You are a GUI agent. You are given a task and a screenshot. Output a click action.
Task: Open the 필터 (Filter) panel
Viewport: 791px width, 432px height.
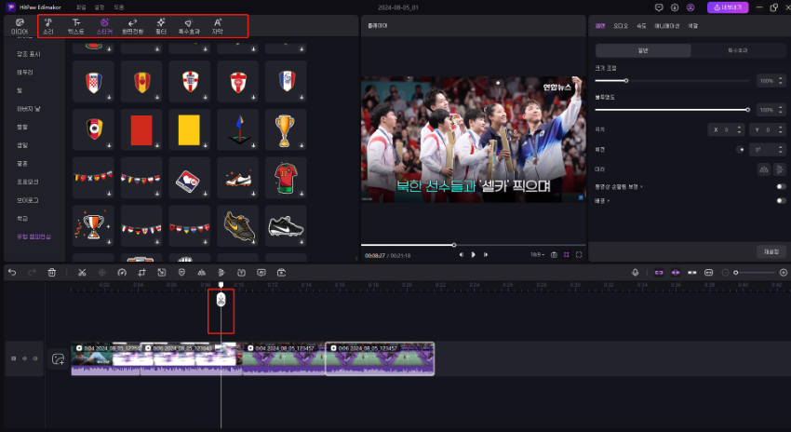click(161, 25)
